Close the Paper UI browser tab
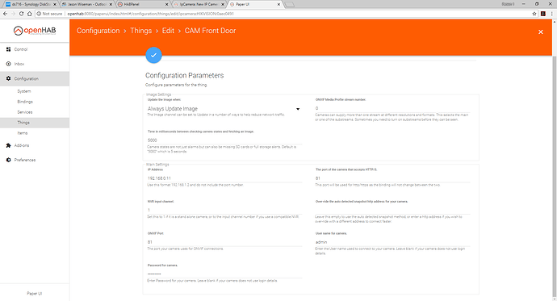The image size is (557, 301). pyautogui.click(x=278, y=4)
